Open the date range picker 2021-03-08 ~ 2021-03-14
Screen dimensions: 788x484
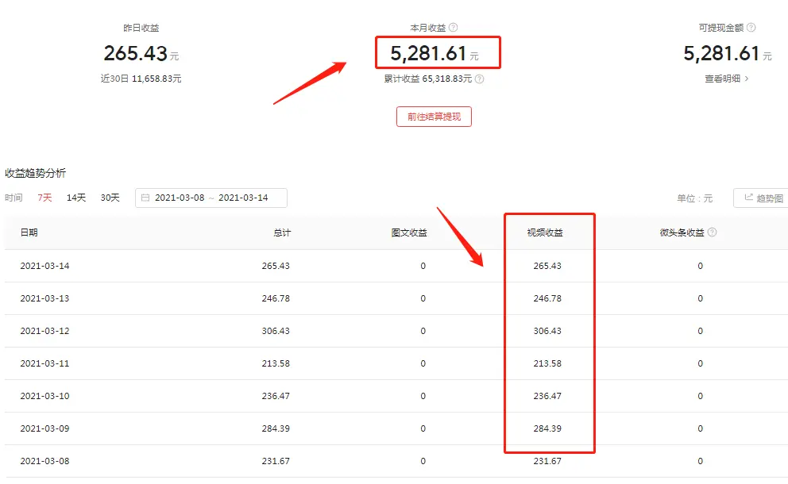click(211, 198)
